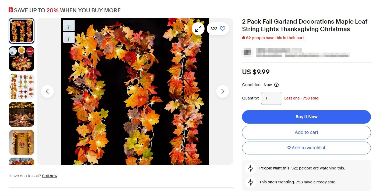Click the flame icon near cart count
Viewport: 379px width, 196px height.
(x=243, y=38)
